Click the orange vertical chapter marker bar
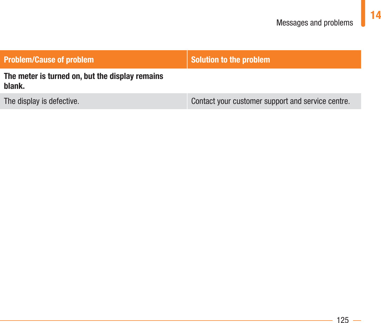Viewport: 381px width, 323px height. click(x=363, y=13)
